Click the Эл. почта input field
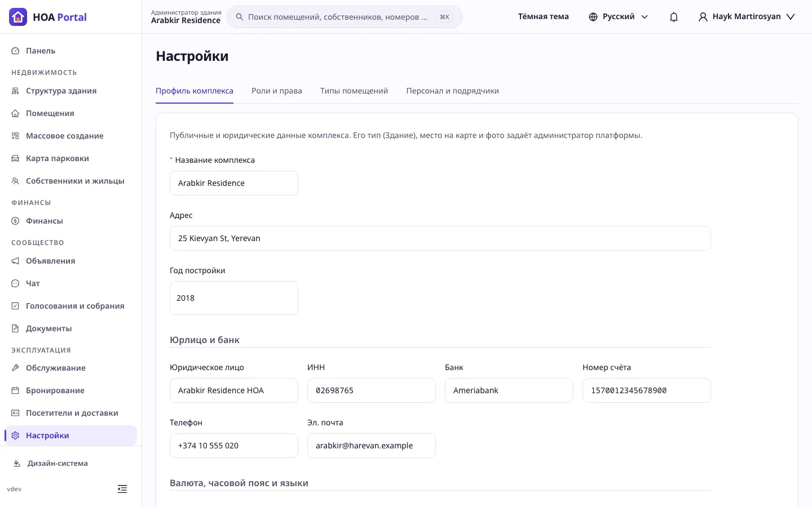812x507 pixels. tap(372, 446)
